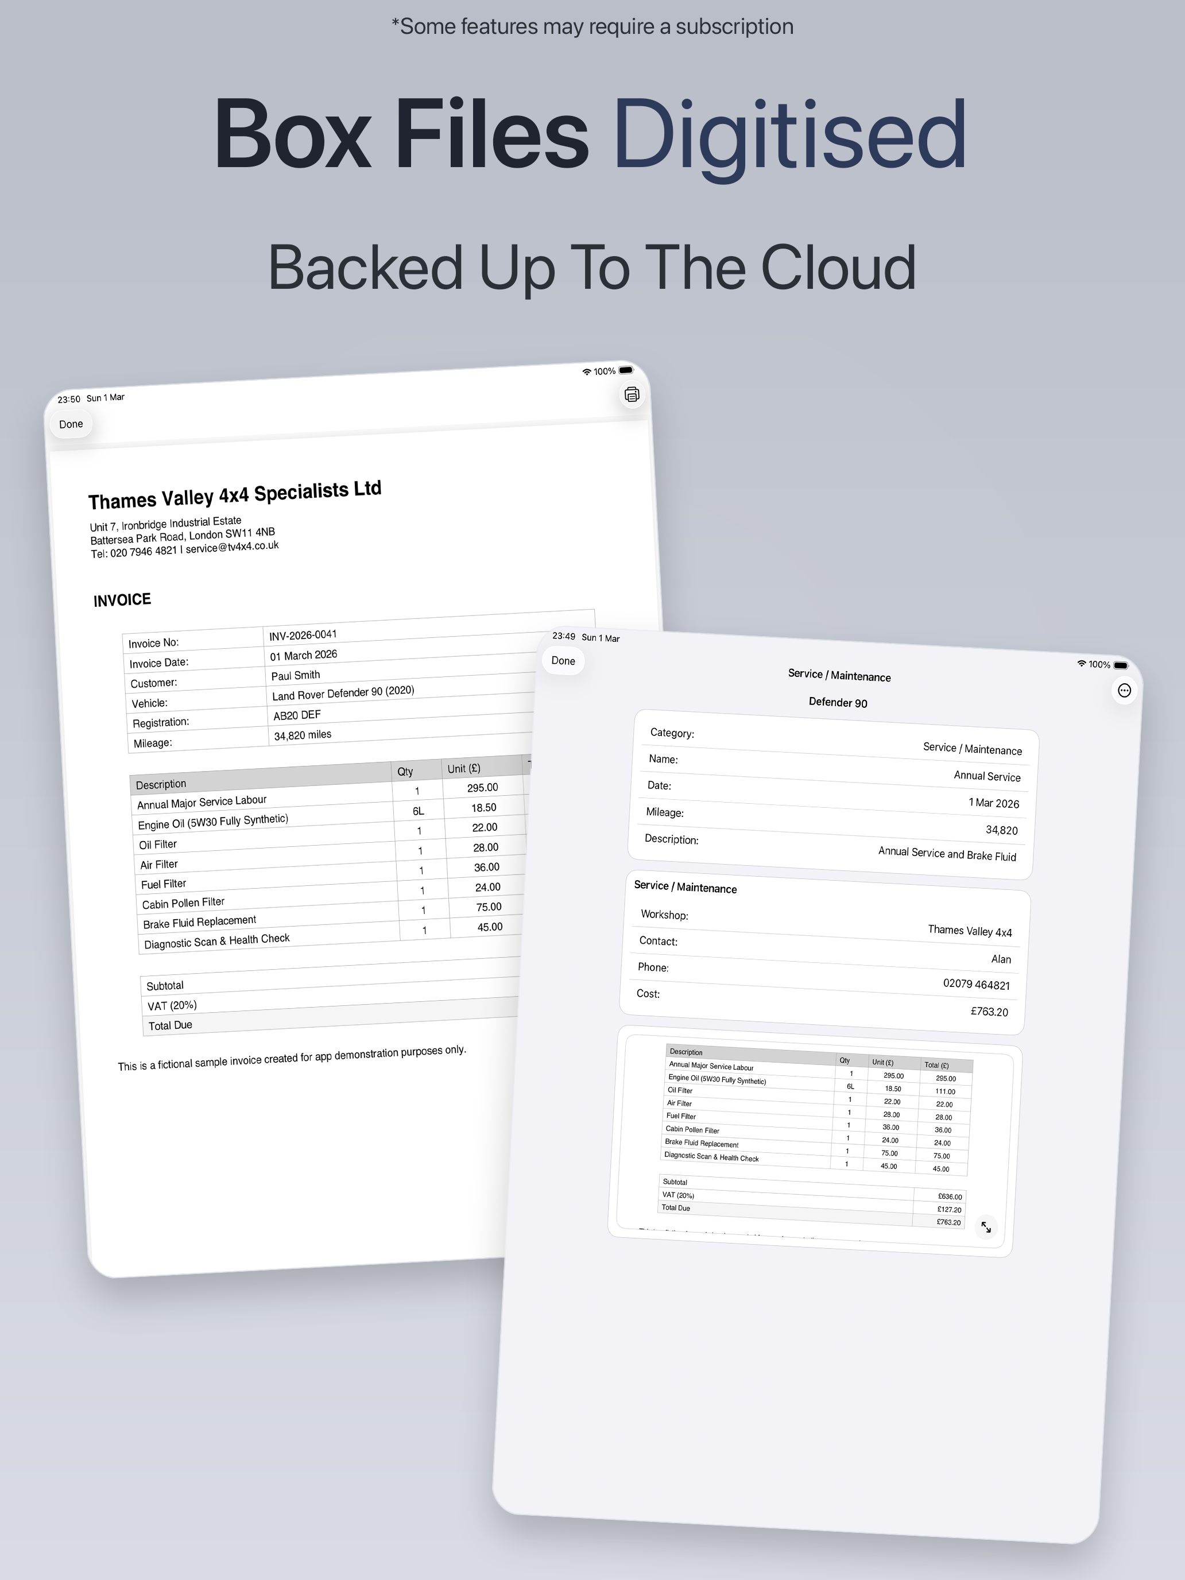Tap mileage value 34,820 miles on invoice
Image resolution: width=1185 pixels, height=1580 pixels.
pos(303,735)
